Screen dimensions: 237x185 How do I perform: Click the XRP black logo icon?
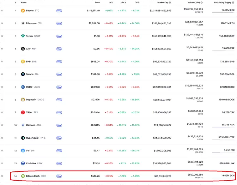[x=23, y=49]
